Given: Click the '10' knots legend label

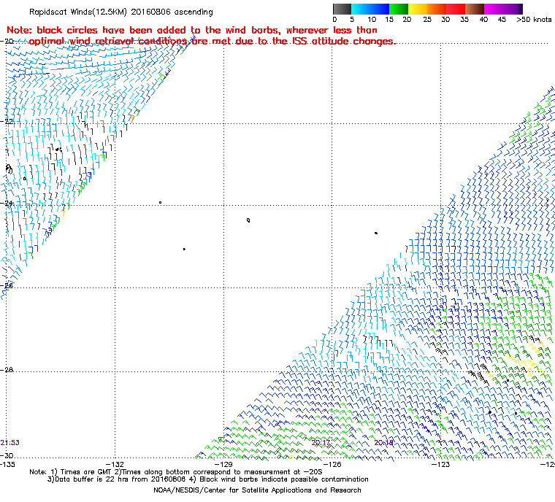Looking at the screenshot, I should [x=372, y=20].
